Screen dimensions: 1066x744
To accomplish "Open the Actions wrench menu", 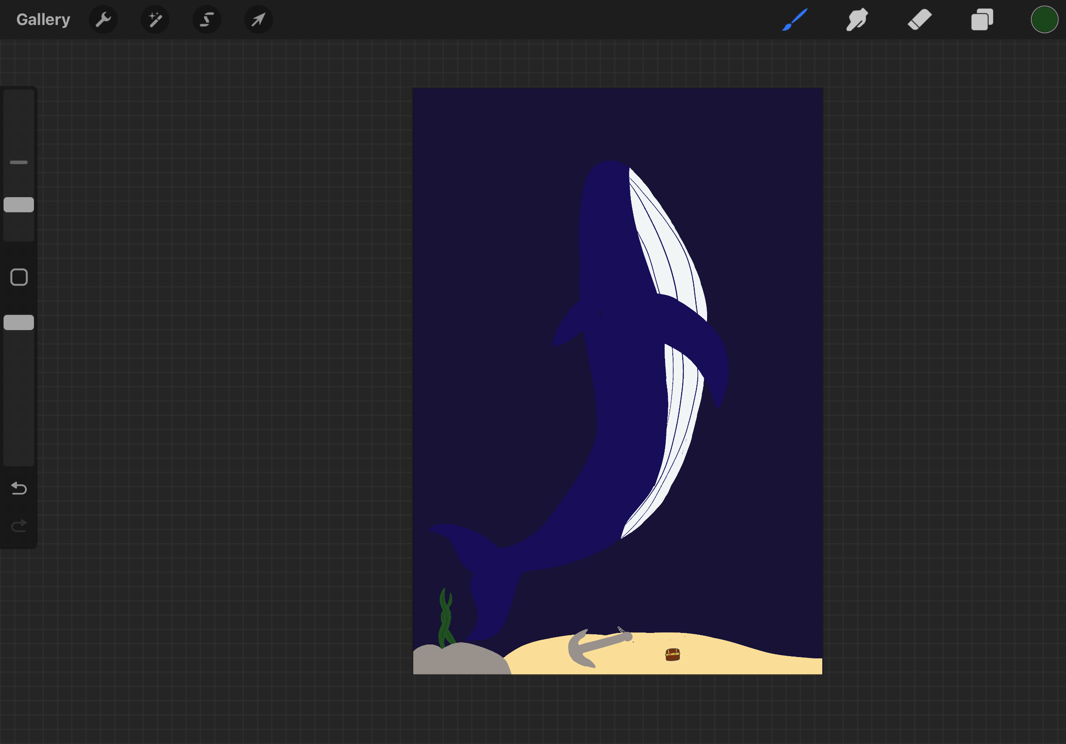I will [104, 20].
